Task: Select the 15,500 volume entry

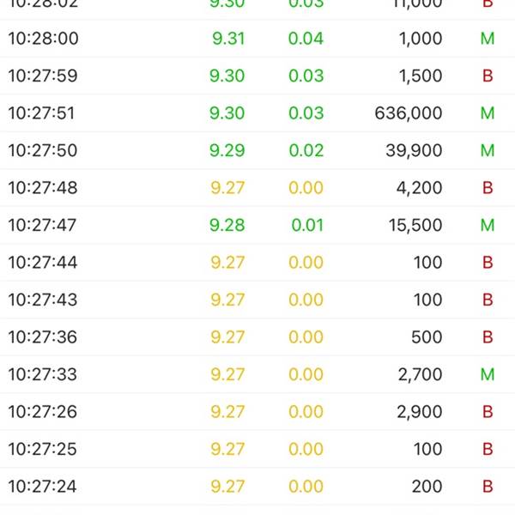Action: coord(415,225)
